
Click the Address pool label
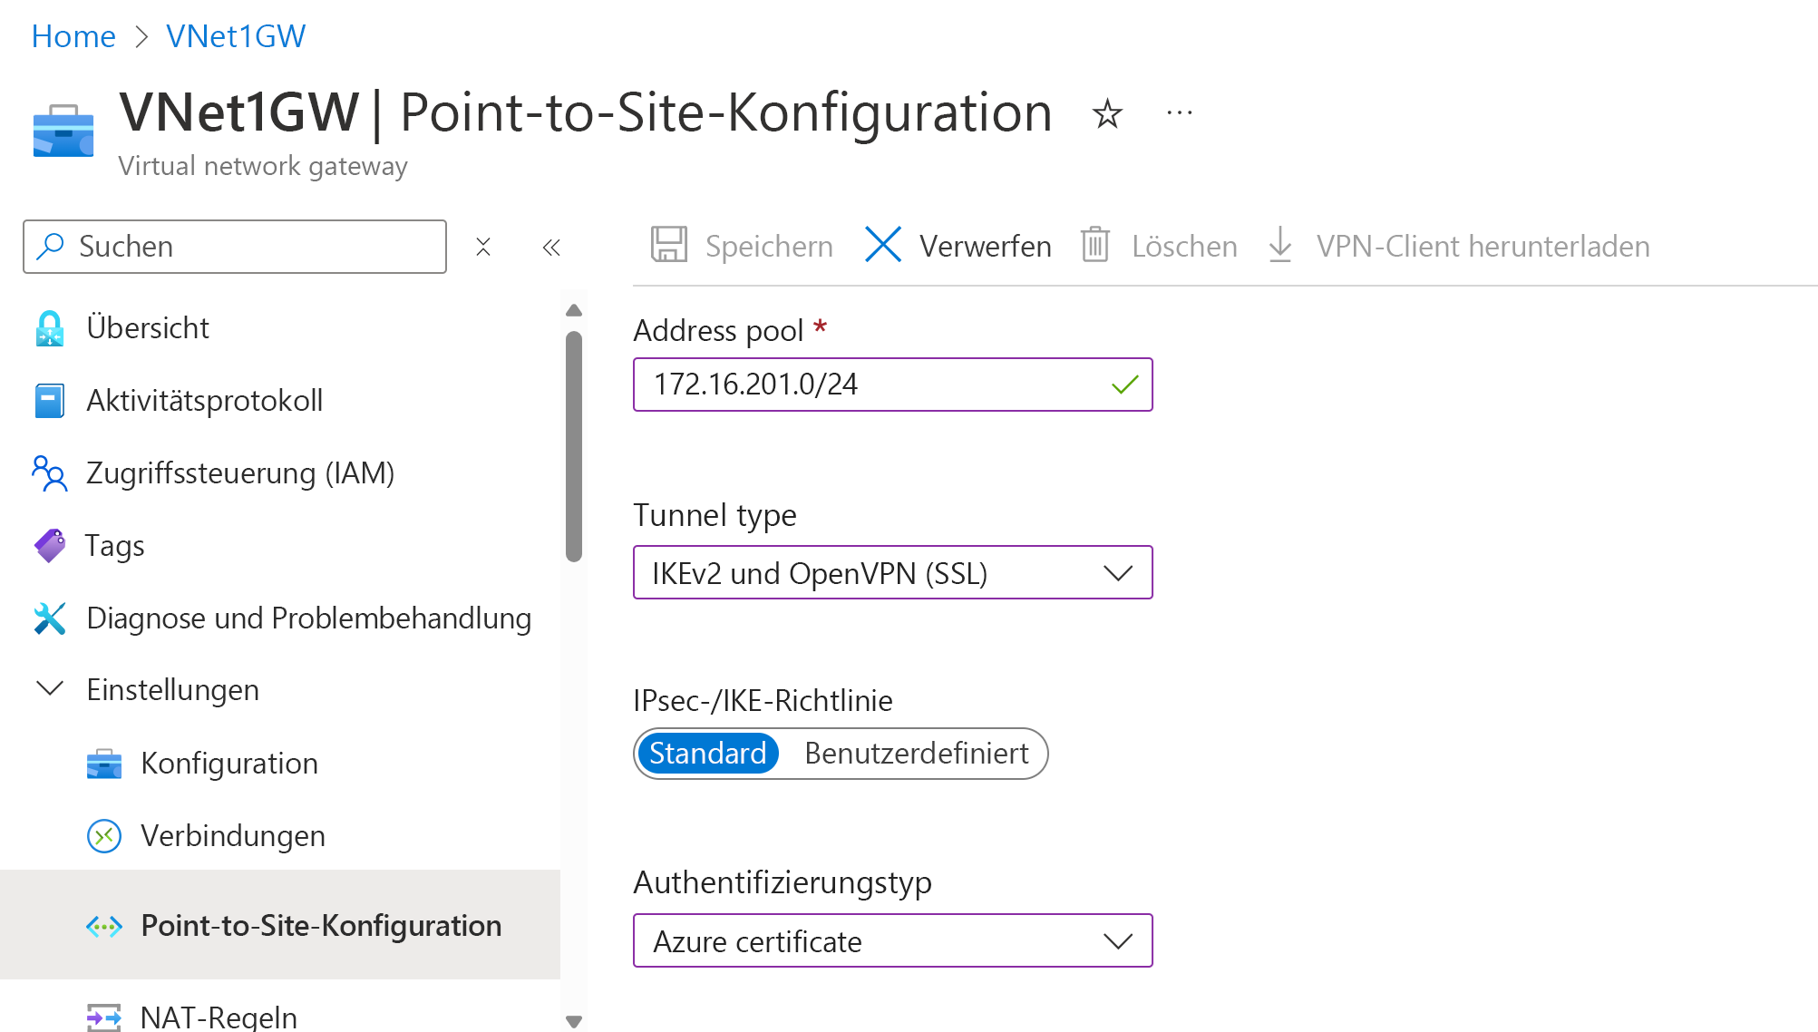(x=718, y=331)
